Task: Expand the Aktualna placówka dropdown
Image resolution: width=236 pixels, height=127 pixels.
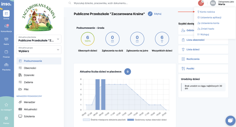Action: coord(39,39)
